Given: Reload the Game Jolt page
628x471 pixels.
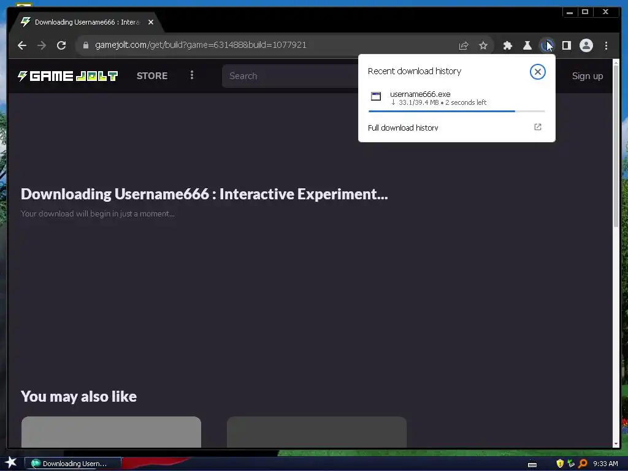Looking at the screenshot, I should [x=61, y=45].
